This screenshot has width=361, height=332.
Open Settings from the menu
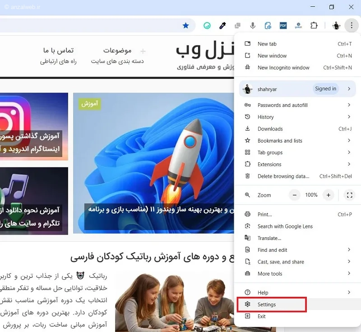297,304
